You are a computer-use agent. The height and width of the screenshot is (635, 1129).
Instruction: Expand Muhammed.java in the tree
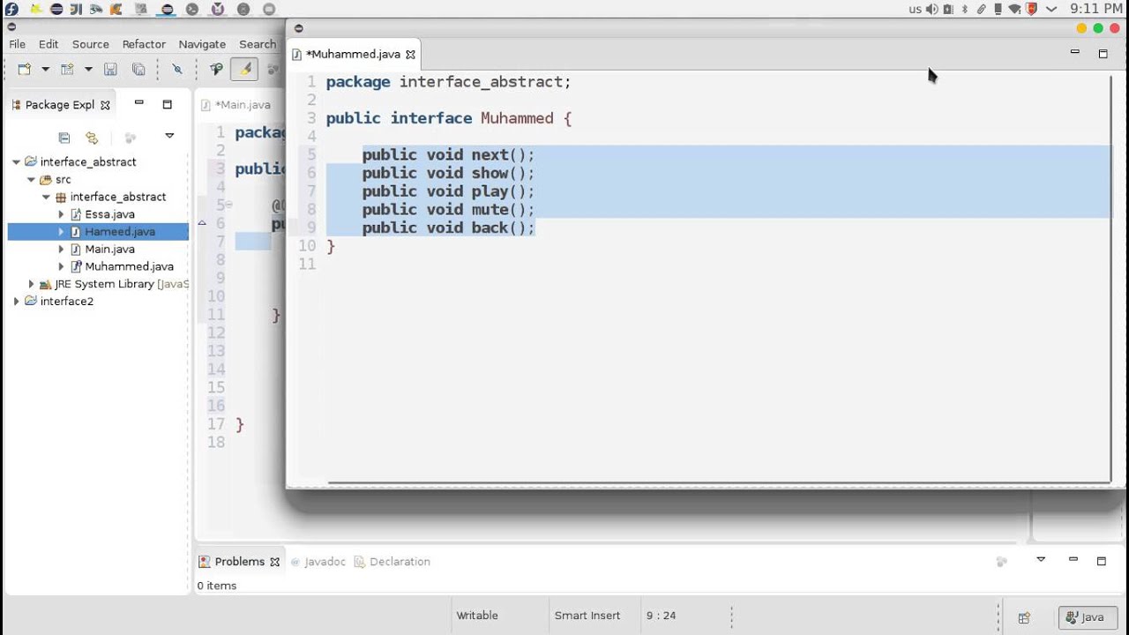[x=61, y=266]
